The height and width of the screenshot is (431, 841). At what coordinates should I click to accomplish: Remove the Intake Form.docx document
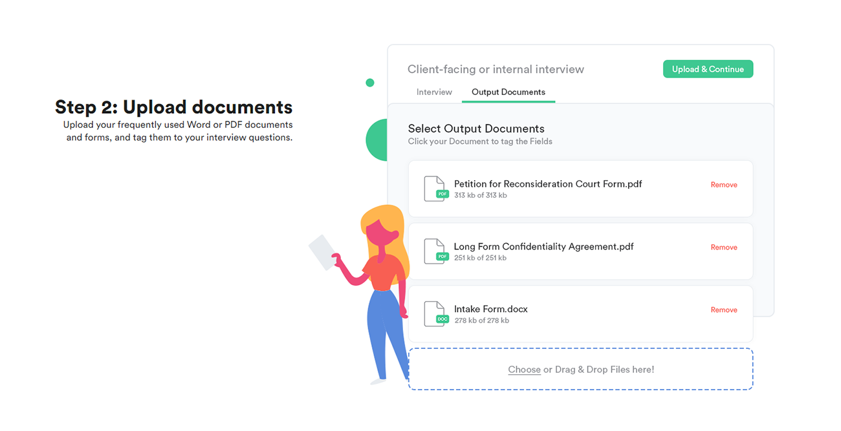[x=723, y=310]
